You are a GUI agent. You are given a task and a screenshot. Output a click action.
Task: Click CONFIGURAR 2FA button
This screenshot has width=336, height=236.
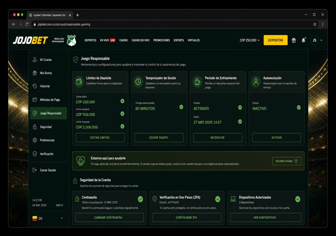coord(186,217)
